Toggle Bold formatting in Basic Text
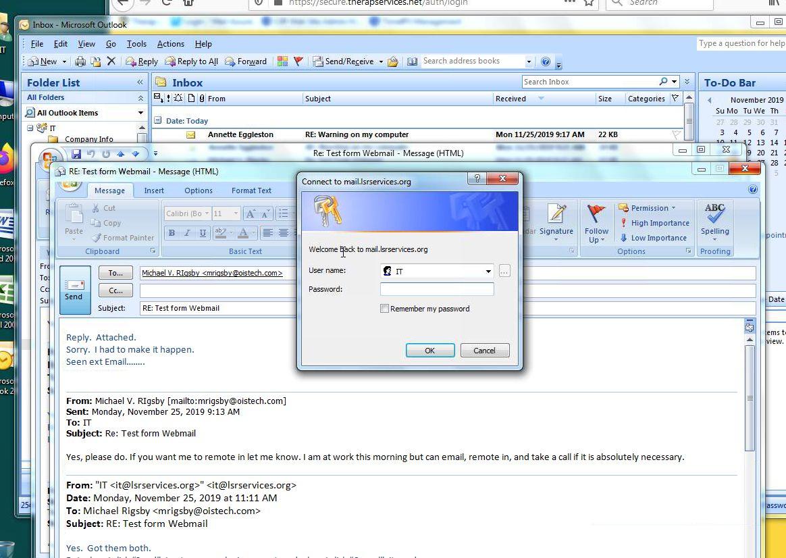Image resolution: width=786 pixels, height=558 pixels. [x=172, y=232]
